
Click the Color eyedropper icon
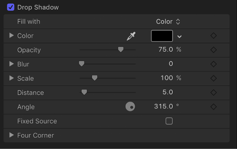(131, 36)
